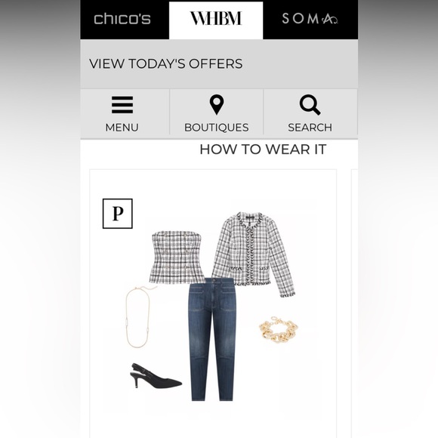The image size is (438, 438).
Task: Select the dark wash blue jeans
Action: 211,339
